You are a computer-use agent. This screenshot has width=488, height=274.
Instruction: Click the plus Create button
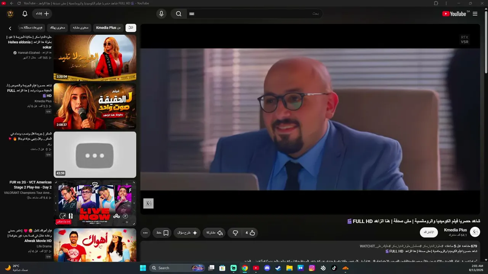[x=42, y=14]
